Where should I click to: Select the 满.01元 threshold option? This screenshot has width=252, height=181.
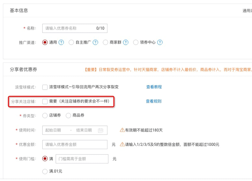[45, 172]
